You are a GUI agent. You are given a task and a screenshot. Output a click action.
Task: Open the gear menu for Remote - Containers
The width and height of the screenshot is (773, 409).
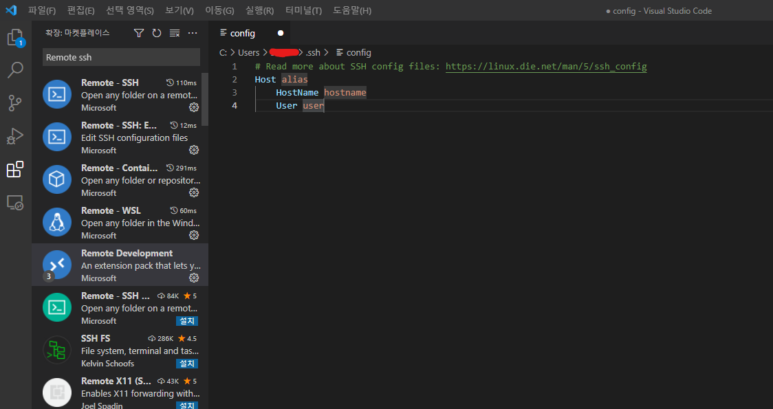pyautogui.click(x=194, y=192)
